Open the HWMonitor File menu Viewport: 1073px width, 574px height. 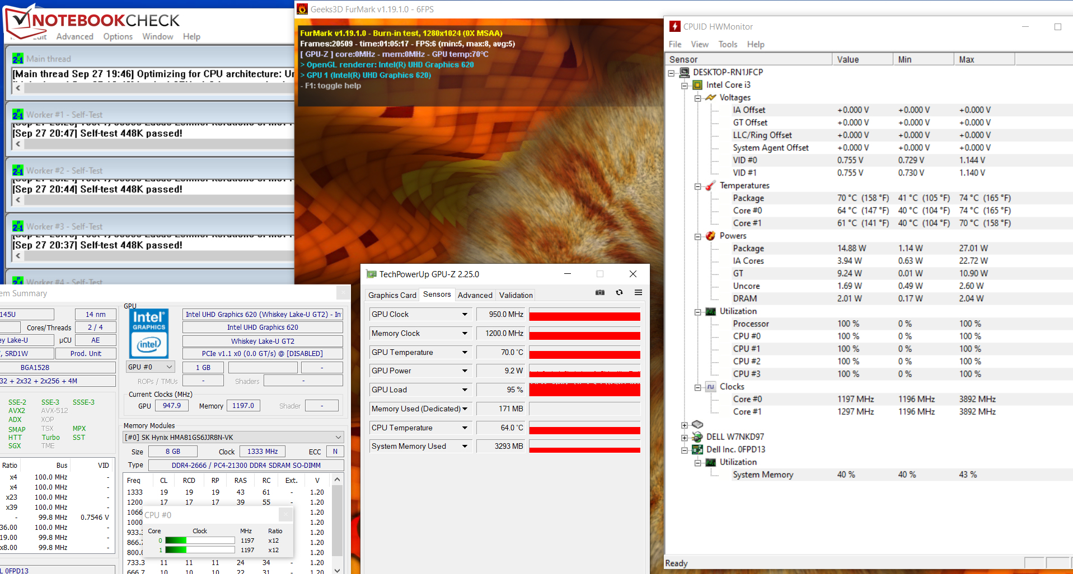(x=675, y=44)
